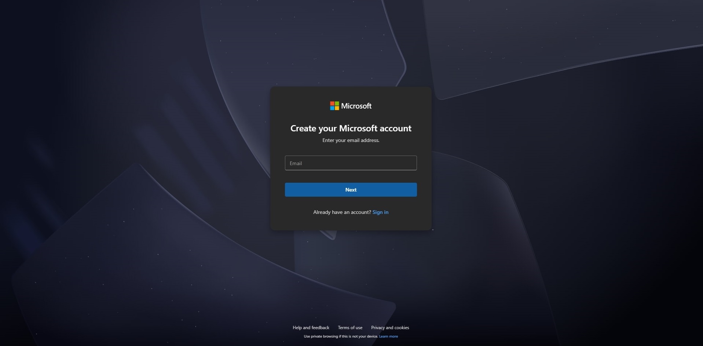
Task: Click the blue Next button
Action: 351,190
